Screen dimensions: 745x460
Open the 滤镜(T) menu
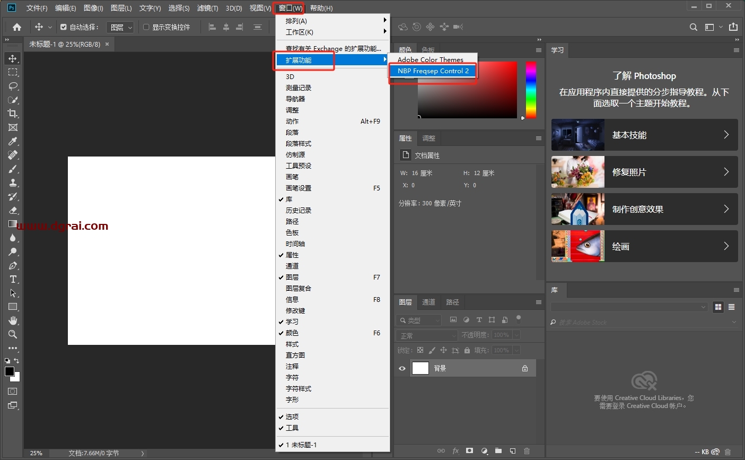point(207,8)
